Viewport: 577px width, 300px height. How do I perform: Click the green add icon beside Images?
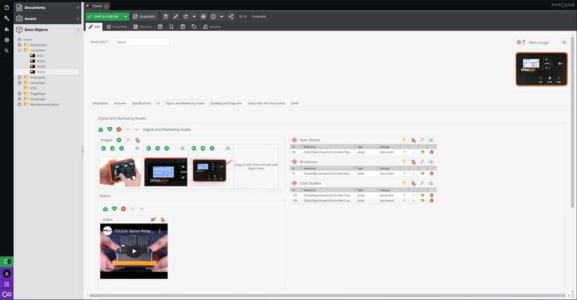click(x=119, y=140)
